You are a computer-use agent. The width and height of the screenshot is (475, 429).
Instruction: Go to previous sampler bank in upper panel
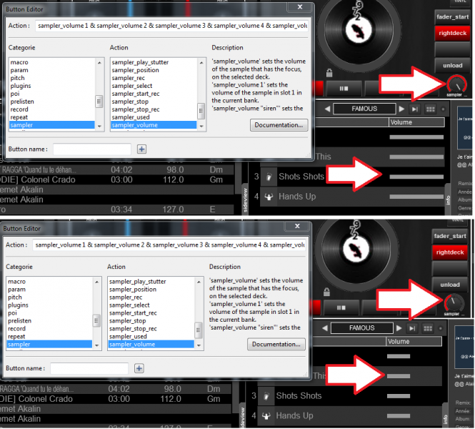tap(327, 109)
